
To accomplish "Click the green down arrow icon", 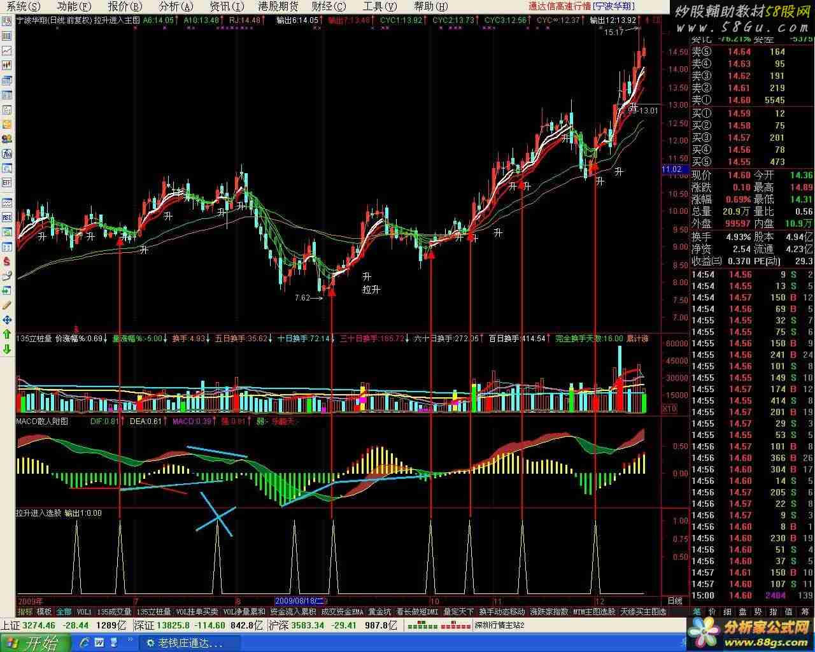I will [x=8, y=348].
